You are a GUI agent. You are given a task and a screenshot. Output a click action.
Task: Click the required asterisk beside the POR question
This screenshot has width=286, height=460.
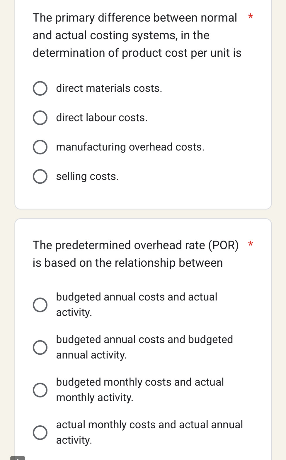(x=250, y=244)
